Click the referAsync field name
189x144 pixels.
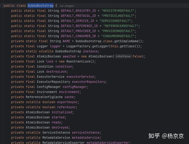[x=66, y=107]
